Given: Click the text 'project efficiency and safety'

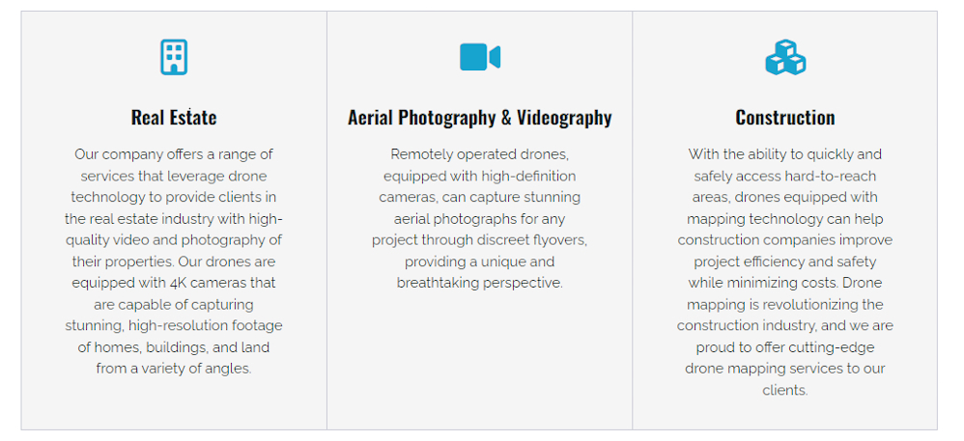Looking at the screenshot, I should [785, 262].
